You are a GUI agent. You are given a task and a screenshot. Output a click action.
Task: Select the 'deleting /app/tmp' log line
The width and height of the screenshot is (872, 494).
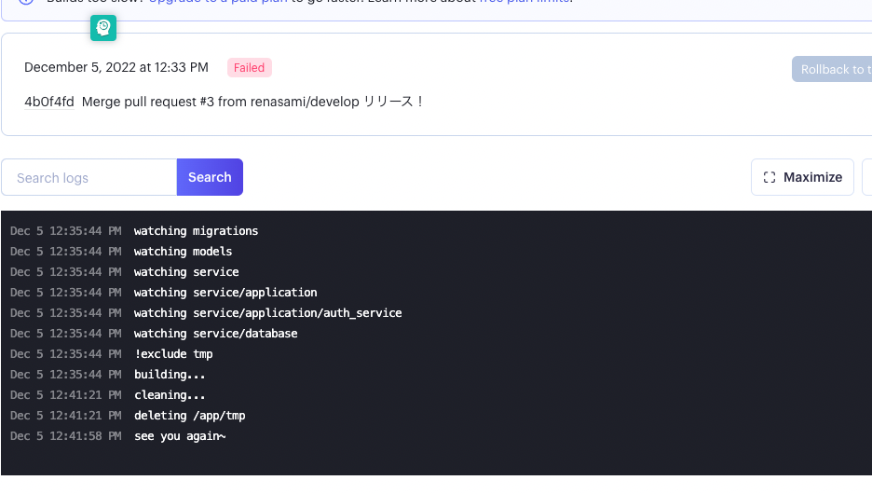coord(189,416)
